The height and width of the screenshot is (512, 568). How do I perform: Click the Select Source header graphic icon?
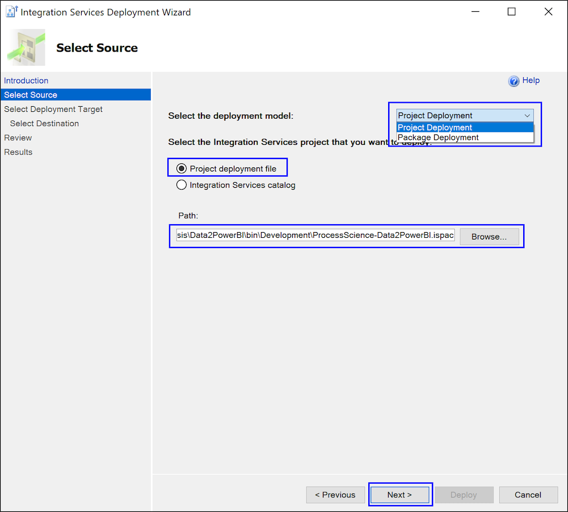[27, 48]
